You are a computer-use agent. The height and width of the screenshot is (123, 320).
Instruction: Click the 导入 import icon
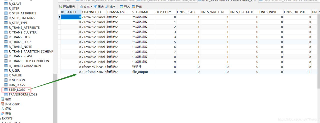coord(121,7)
